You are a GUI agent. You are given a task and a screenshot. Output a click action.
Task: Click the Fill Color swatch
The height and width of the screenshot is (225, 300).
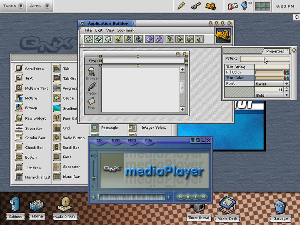[269, 72]
